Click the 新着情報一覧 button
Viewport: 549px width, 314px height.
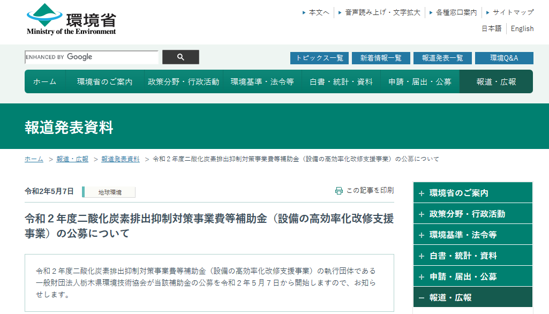(381, 57)
